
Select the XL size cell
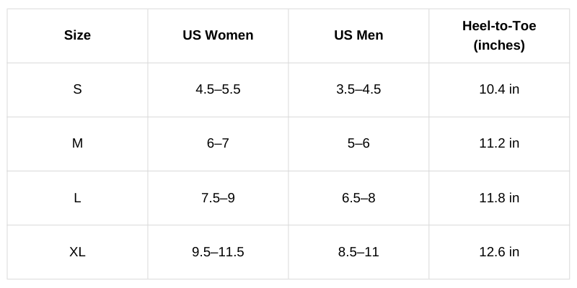[77, 252]
